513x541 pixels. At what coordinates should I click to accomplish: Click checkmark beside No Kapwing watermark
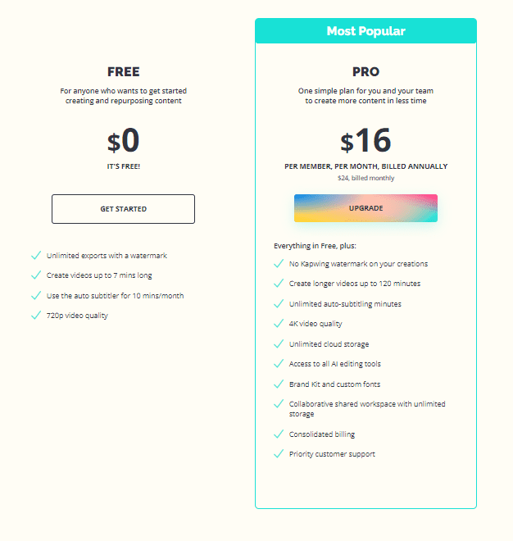(x=279, y=264)
